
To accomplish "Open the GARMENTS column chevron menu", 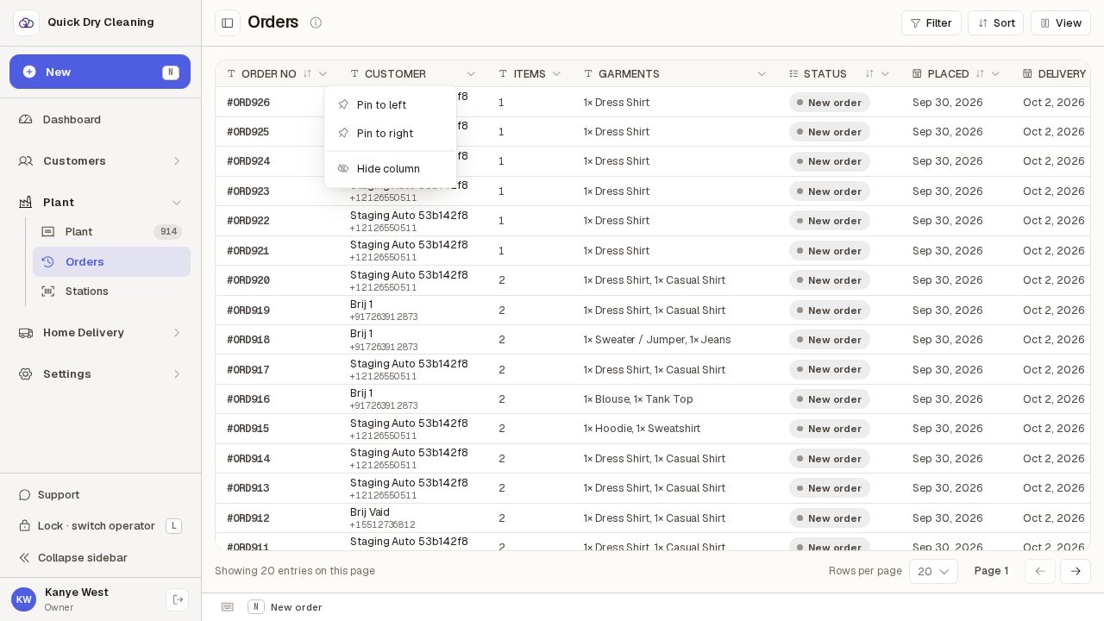I will (x=762, y=74).
